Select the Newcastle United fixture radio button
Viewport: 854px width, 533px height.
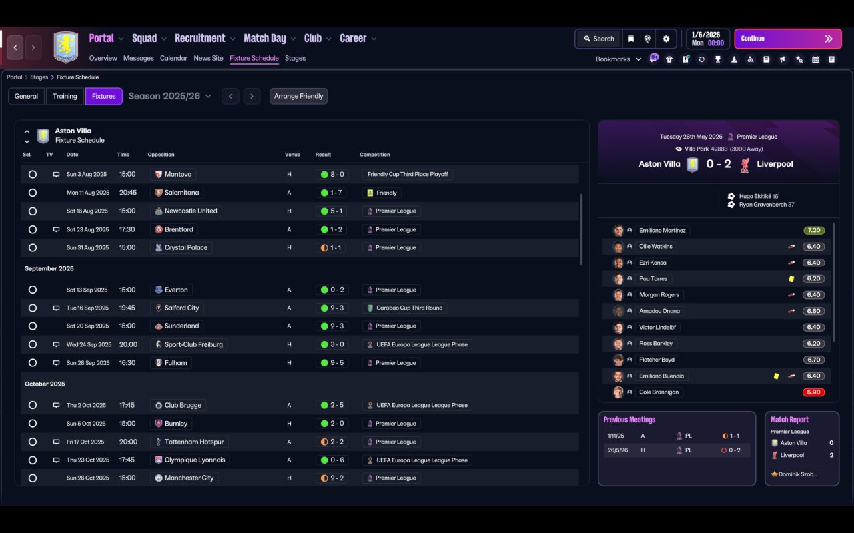[x=32, y=211]
